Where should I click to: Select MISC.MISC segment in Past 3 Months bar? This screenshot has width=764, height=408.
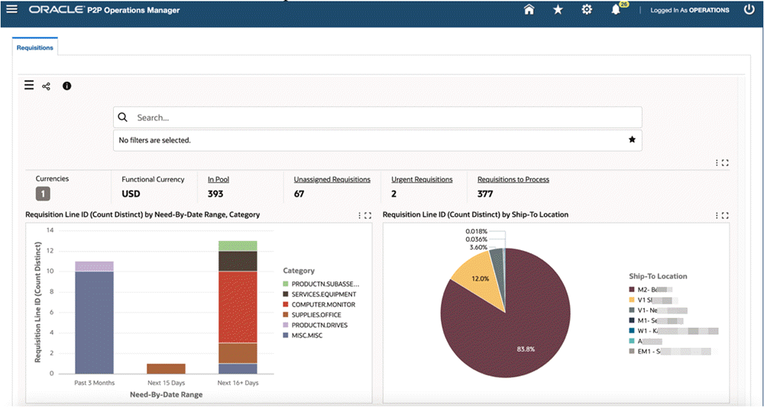tap(94, 323)
